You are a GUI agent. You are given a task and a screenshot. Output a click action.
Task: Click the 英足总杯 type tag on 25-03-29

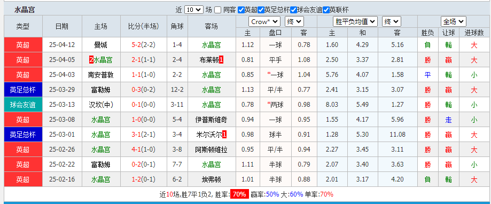point(23,90)
